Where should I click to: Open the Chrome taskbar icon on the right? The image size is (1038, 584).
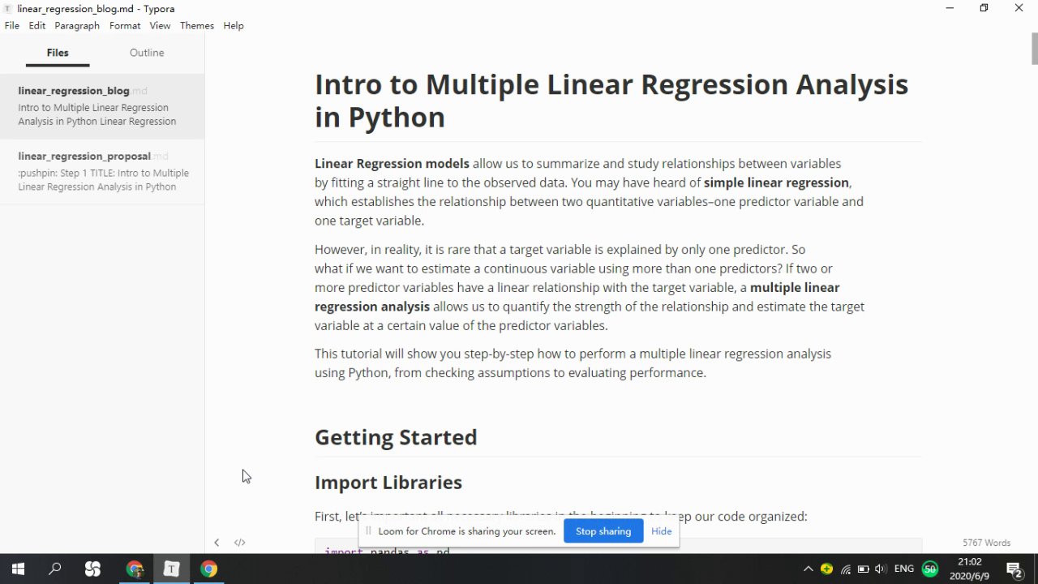[209, 569]
